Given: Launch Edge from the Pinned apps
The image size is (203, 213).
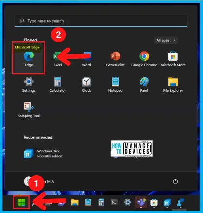Looking at the screenshot, I should point(28,59).
